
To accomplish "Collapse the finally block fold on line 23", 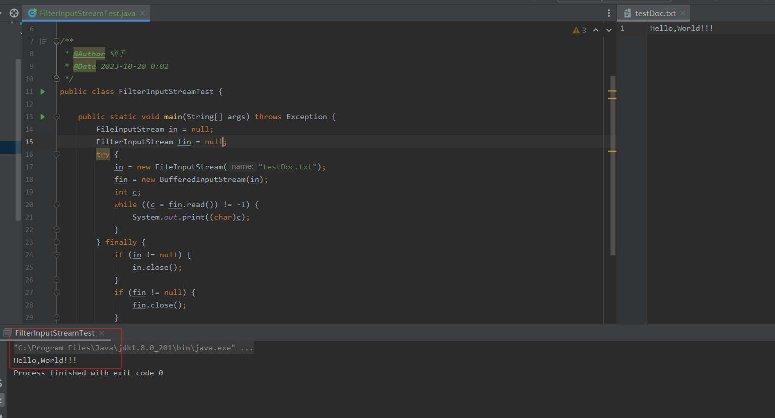I will pos(56,242).
